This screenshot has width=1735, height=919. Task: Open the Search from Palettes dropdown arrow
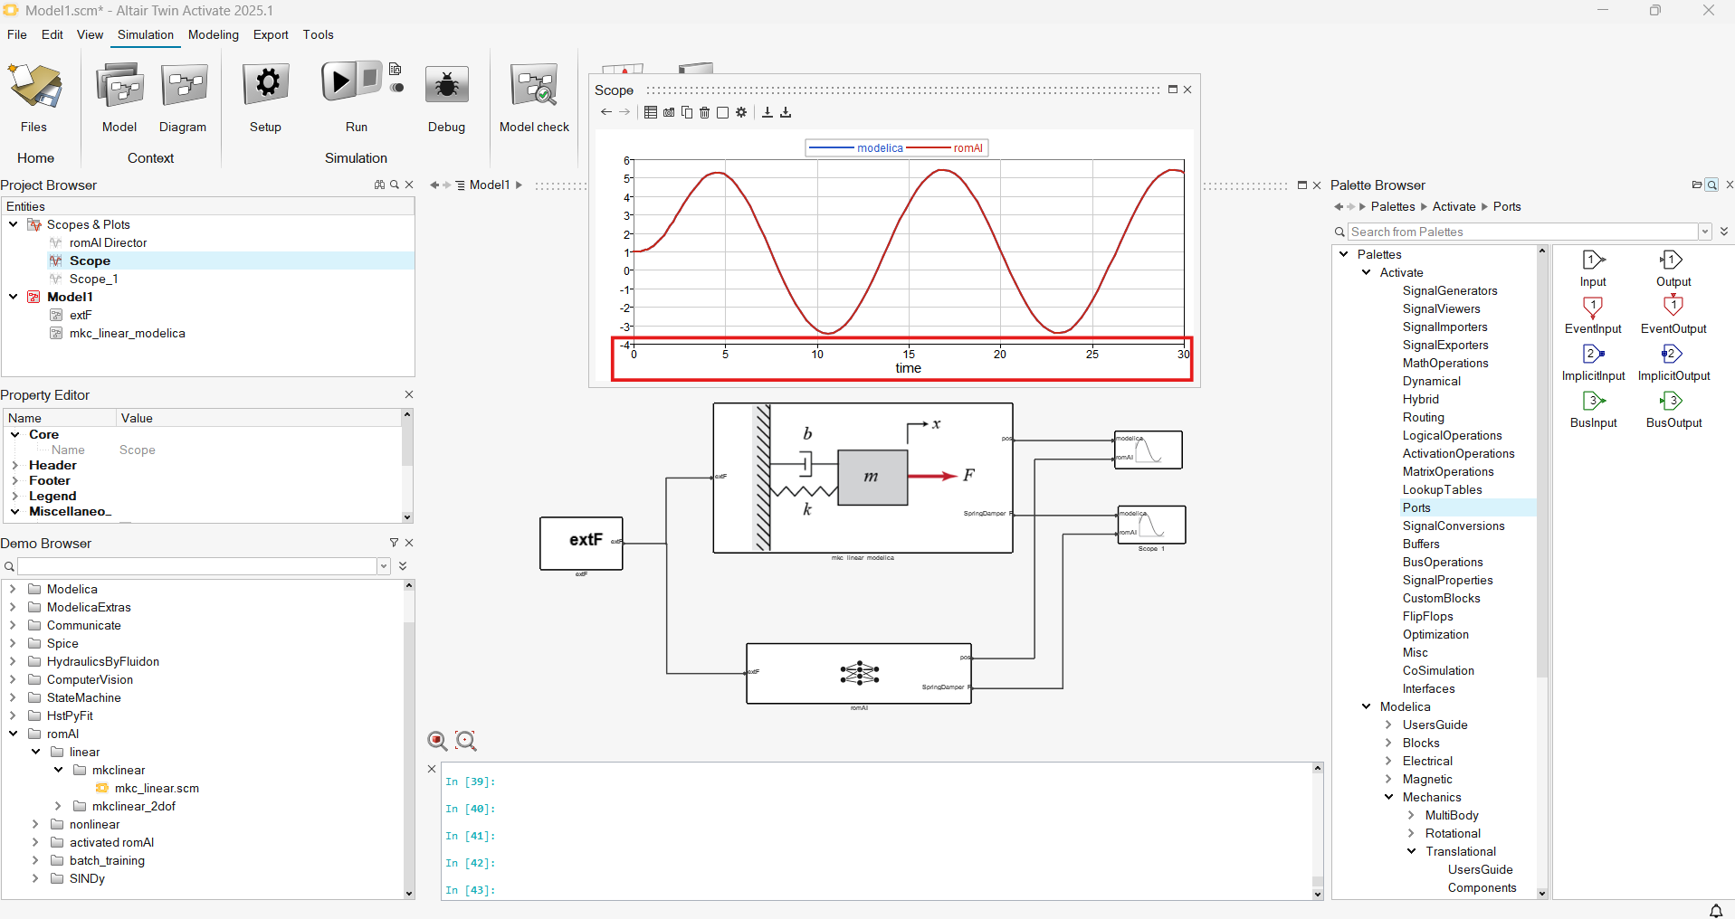click(x=1705, y=232)
